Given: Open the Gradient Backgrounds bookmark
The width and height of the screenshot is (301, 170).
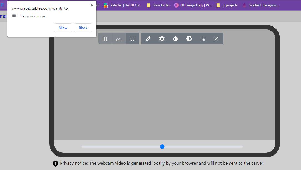Looking at the screenshot, I should point(260,5).
